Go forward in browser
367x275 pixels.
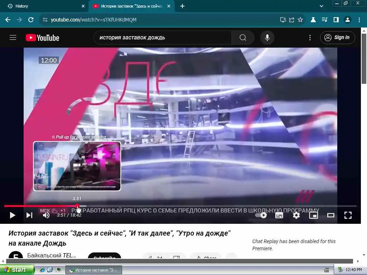(x=19, y=20)
